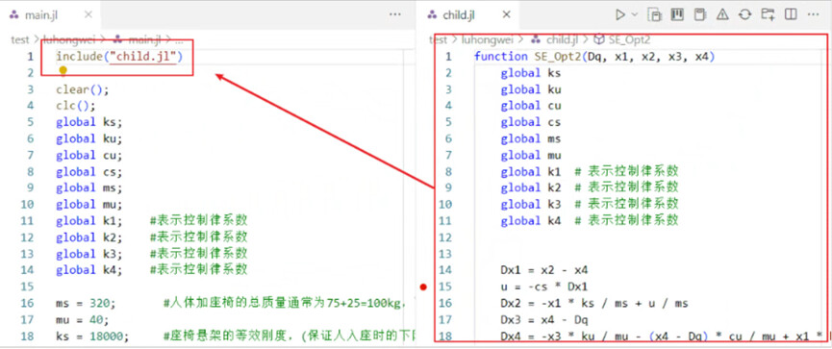Open the run options dropdown arrow
The height and width of the screenshot is (349, 832).
click(635, 14)
